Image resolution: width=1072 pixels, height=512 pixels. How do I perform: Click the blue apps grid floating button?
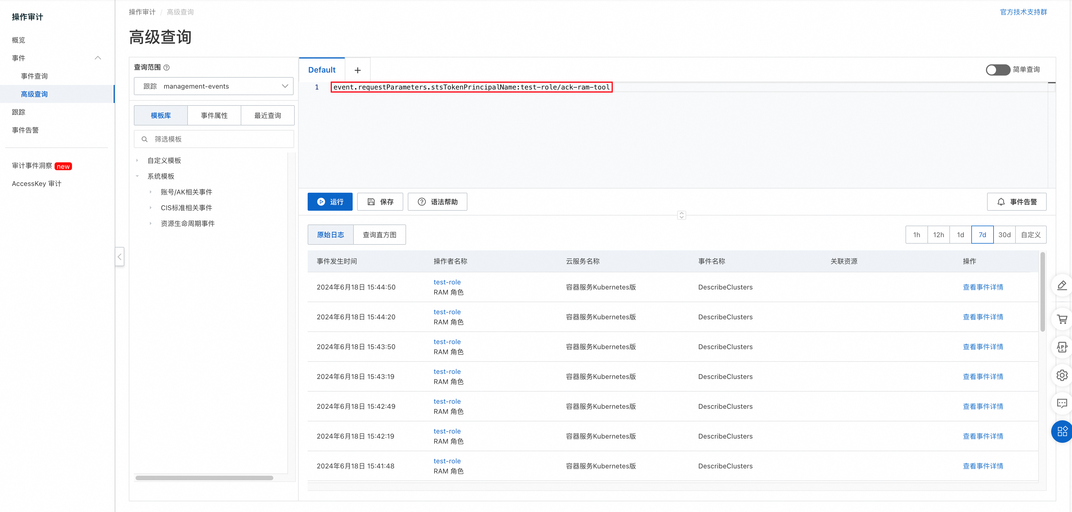click(x=1062, y=432)
